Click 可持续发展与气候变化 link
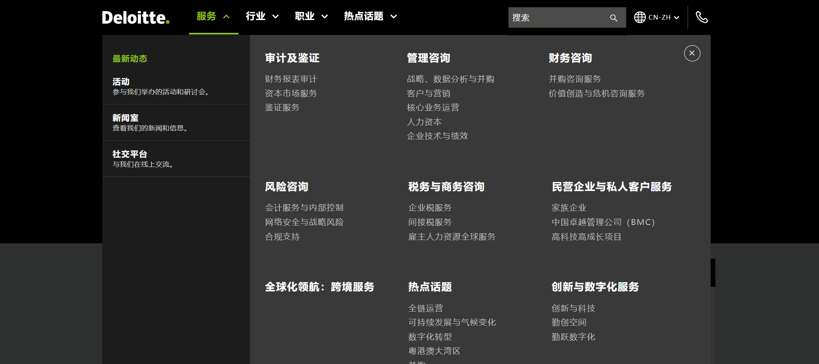819x364 pixels. click(x=452, y=323)
